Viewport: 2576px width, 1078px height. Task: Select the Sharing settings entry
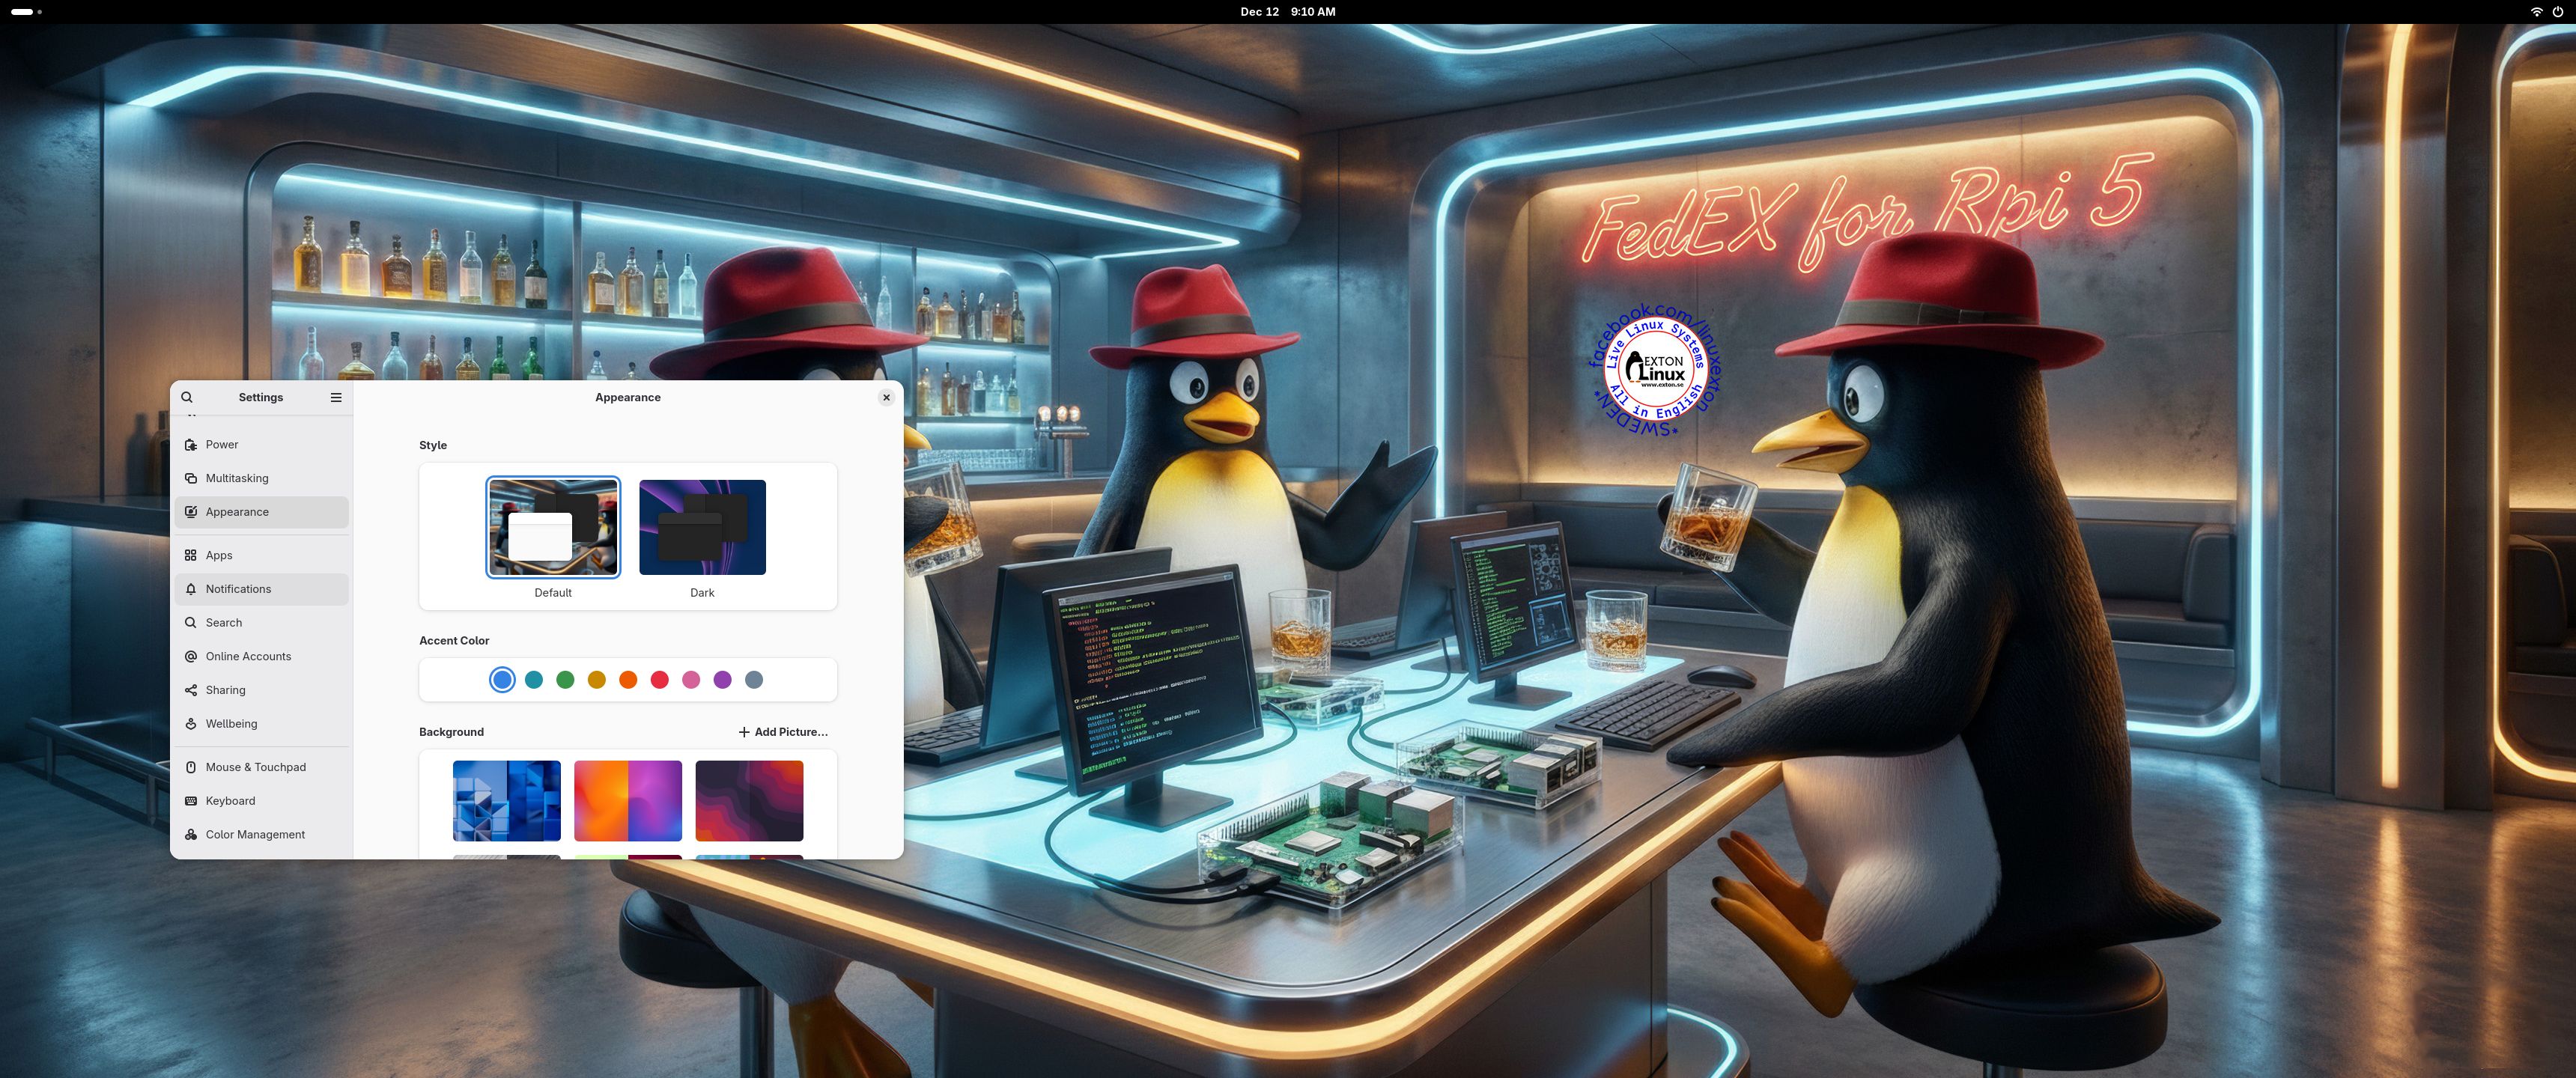click(x=262, y=690)
